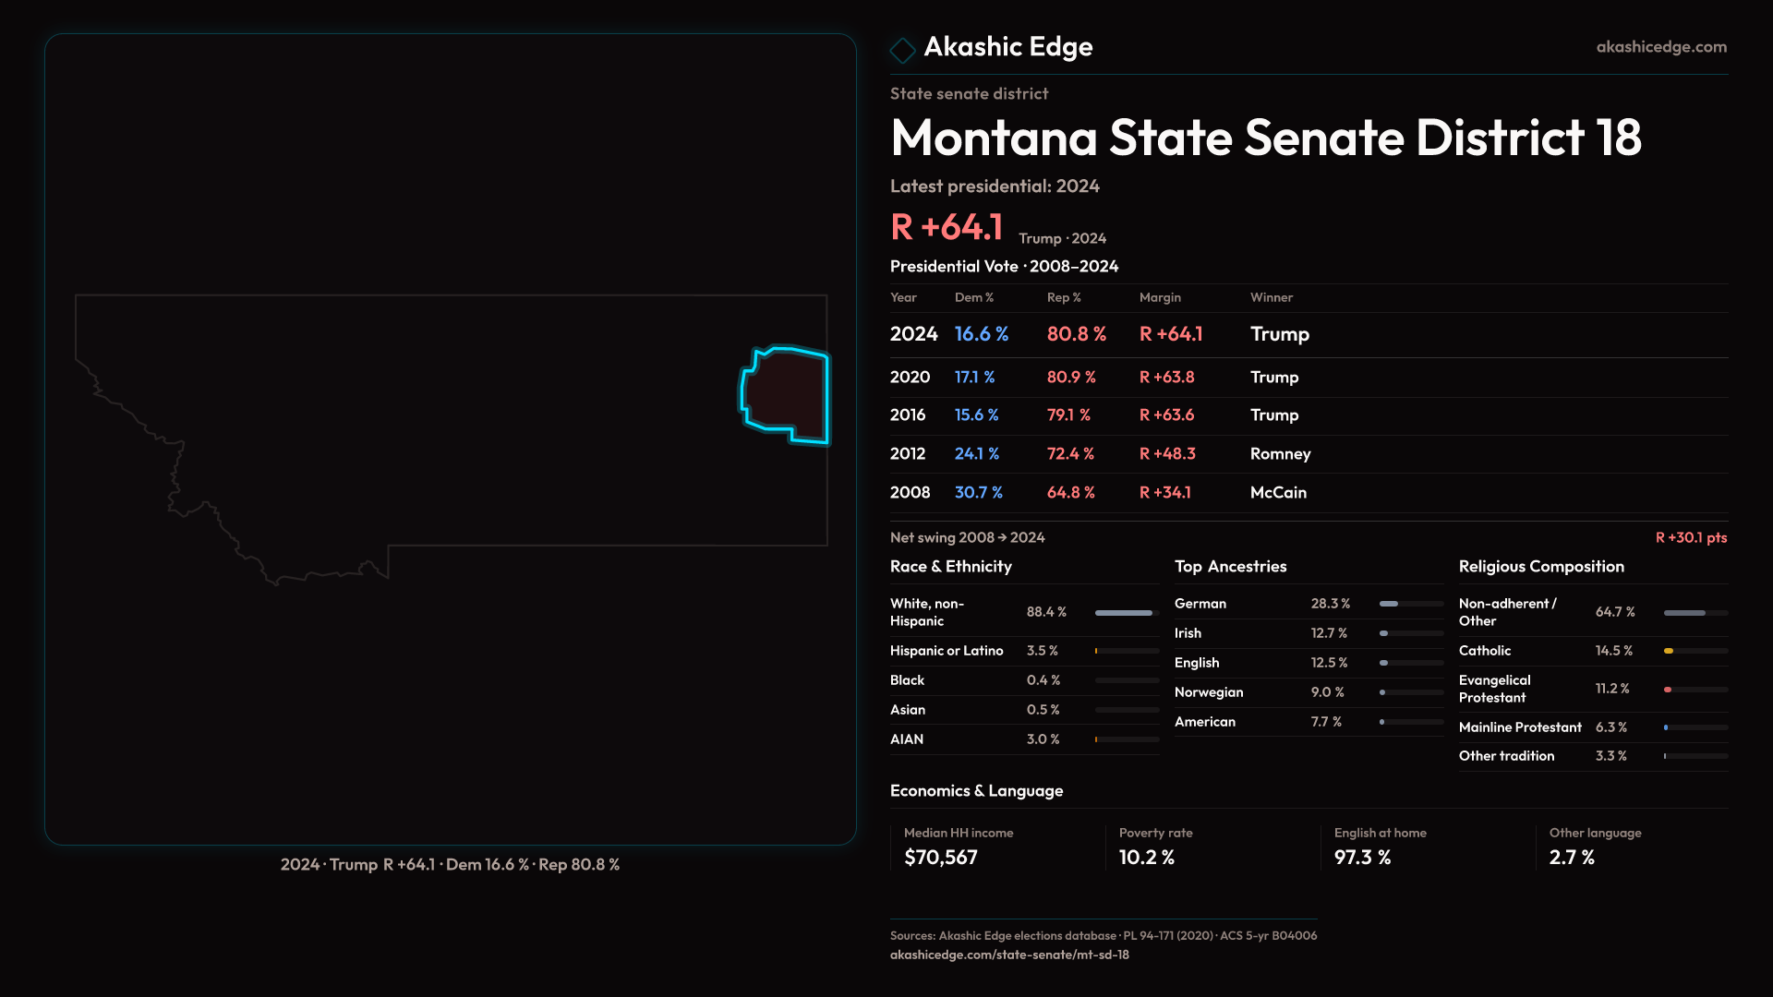Click the Montana State Senate District 18 title
Viewport: 1773px width, 997px height.
1265,138
